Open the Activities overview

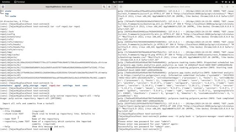[x=6, y=2]
